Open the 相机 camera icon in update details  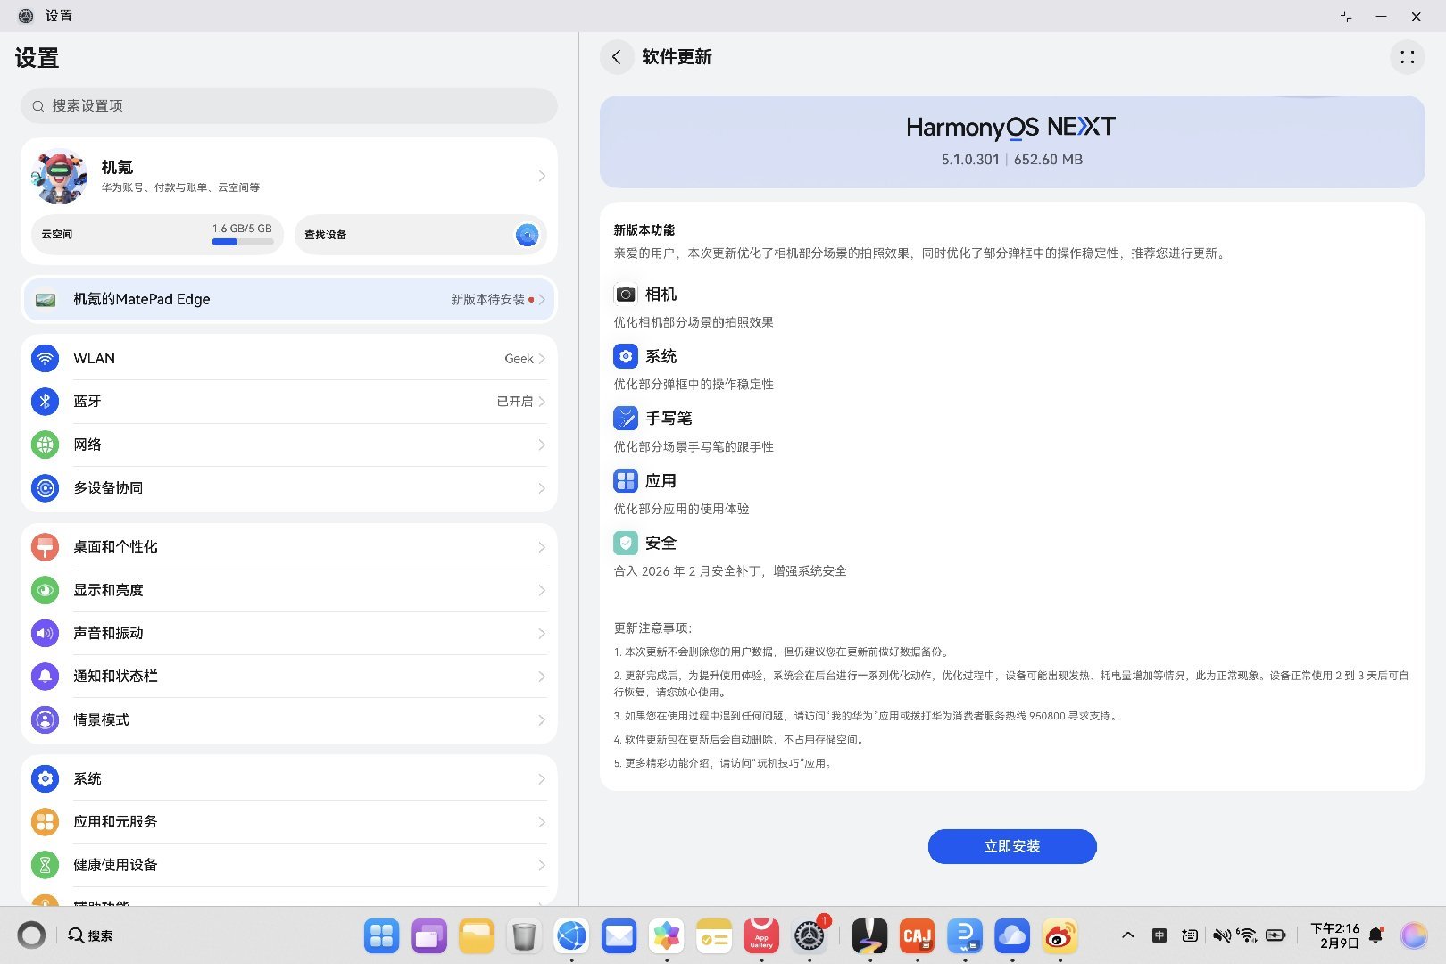pos(625,293)
